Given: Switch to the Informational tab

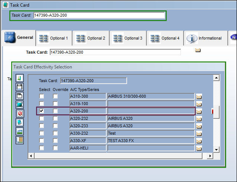Looking at the screenshot, I should pyautogui.click(x=205, y=38).
